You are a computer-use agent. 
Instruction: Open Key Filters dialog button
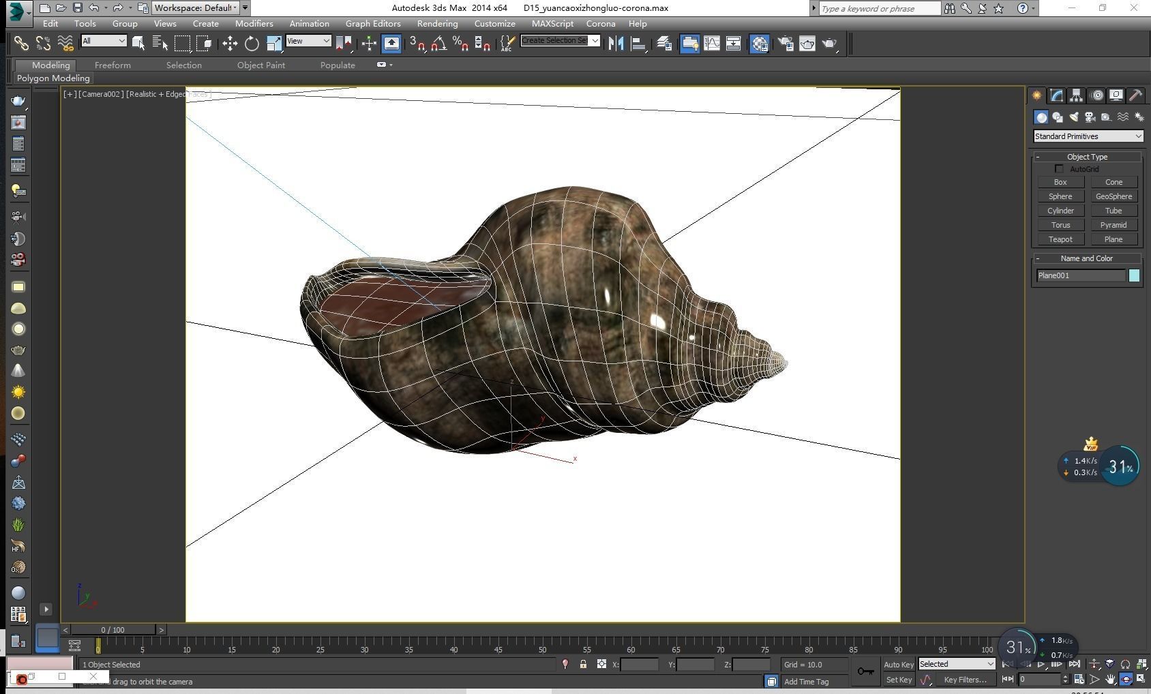coord(966,680)
